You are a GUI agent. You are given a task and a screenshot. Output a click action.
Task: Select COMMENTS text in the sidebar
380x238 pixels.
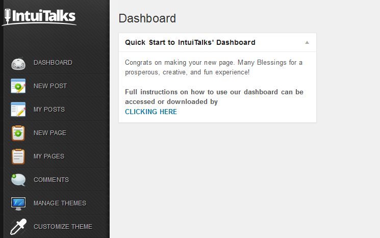pyautogui.click(x=51, y=180)
